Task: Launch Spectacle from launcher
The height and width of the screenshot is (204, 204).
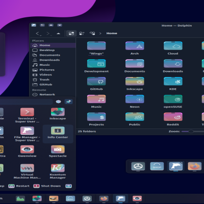Action: click(x=58, y=151)
